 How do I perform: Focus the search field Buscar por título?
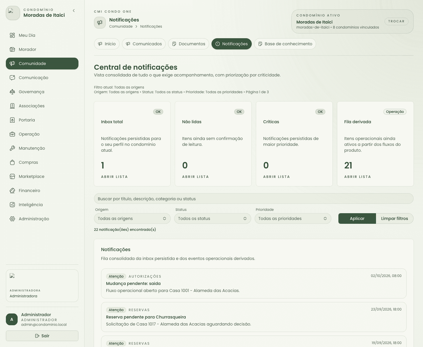tap(254, 199)
